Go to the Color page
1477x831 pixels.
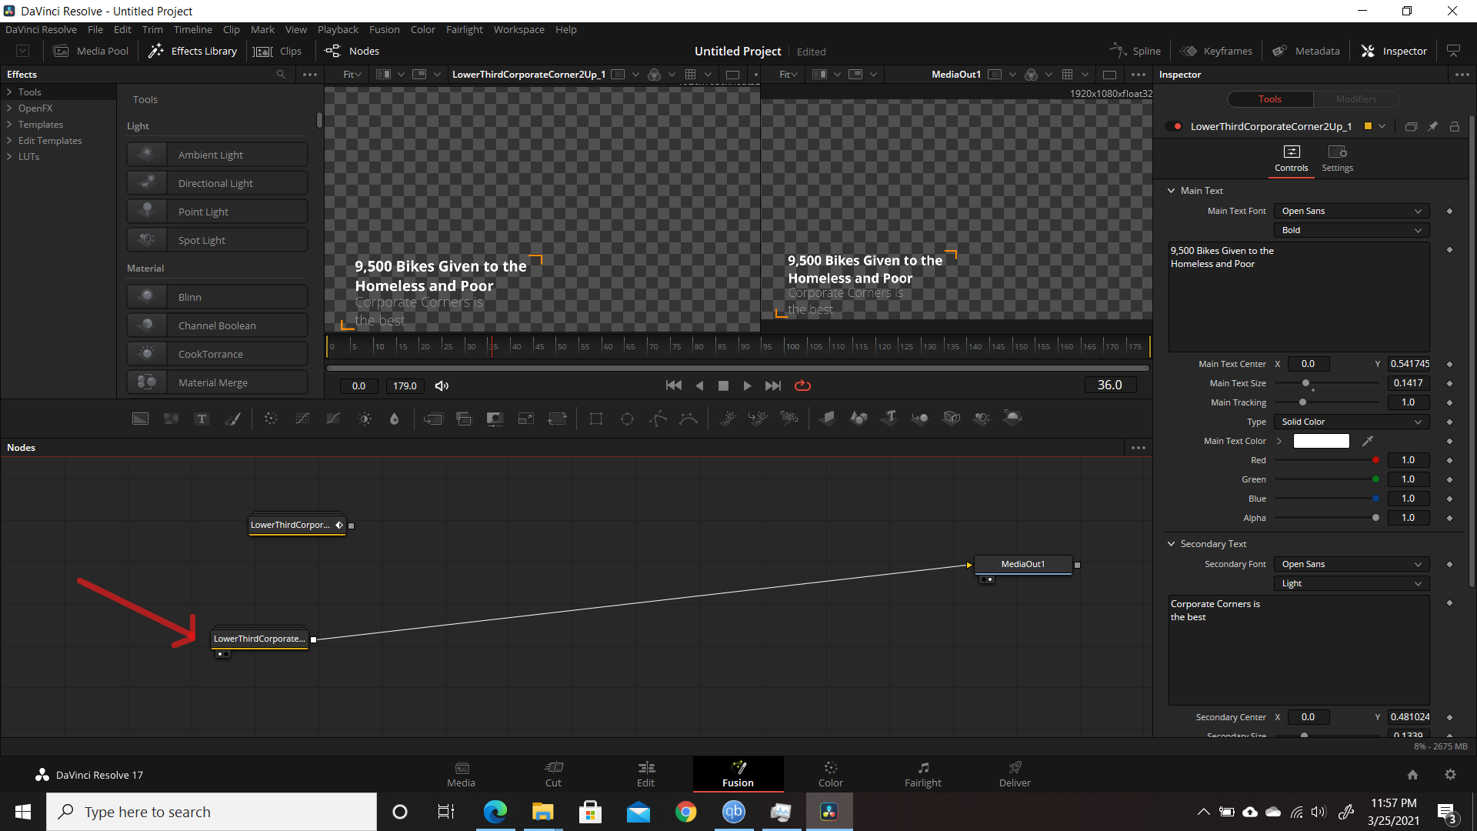pyautogui.click(x=830, y=774)
